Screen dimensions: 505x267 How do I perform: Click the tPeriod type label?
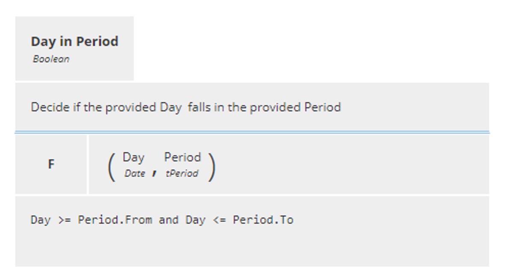point(182,173)
